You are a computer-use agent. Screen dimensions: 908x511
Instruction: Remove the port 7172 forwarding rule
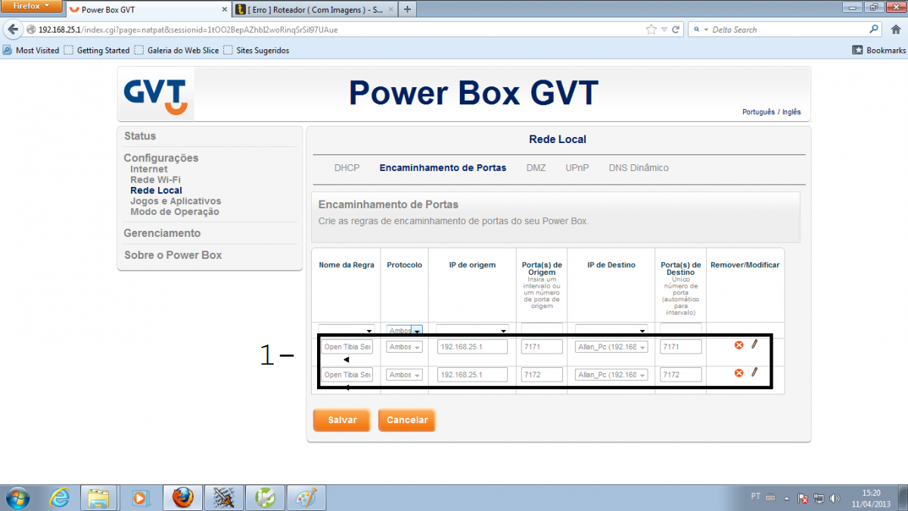coord(739,372)
